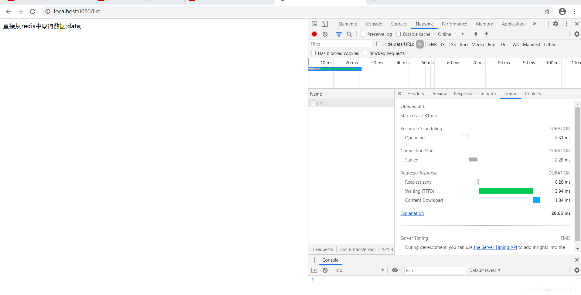This screenshot has height=295, width=581.
Task: Open the Online throttling dropdown
Action: (x=451, y=34)
